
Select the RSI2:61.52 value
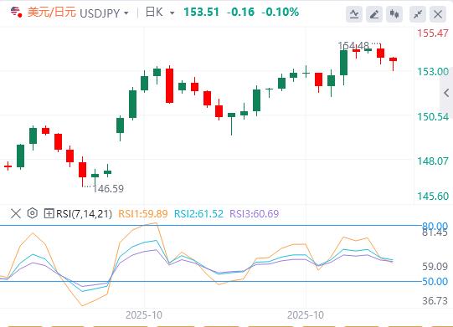coord(198,214)
